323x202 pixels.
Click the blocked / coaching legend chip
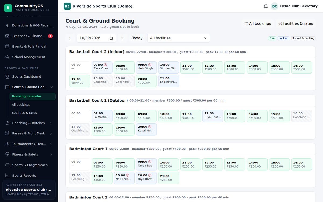click(303, 38)
